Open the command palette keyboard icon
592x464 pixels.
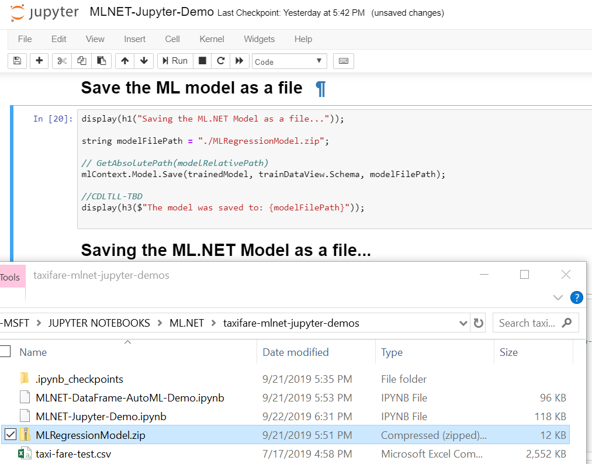coord(344,61)
